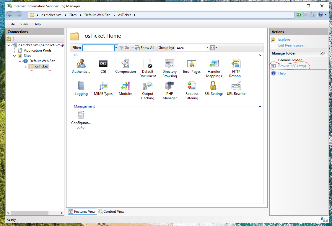Click the Explore action link
Screen dimensions: 332x226
coord(284,39)
